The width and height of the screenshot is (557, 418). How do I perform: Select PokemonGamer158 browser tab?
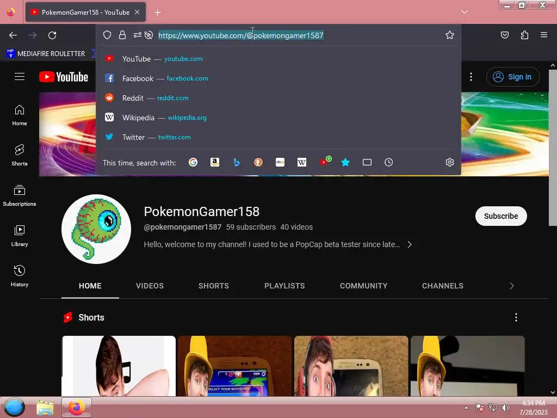(85, 12)
